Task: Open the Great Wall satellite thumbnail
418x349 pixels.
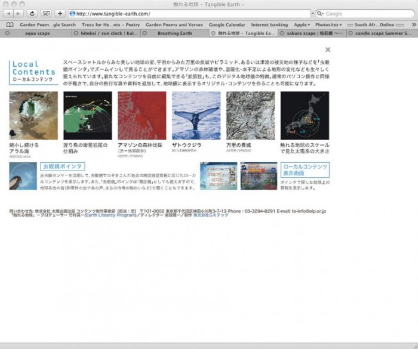Action: pos(250,116)
